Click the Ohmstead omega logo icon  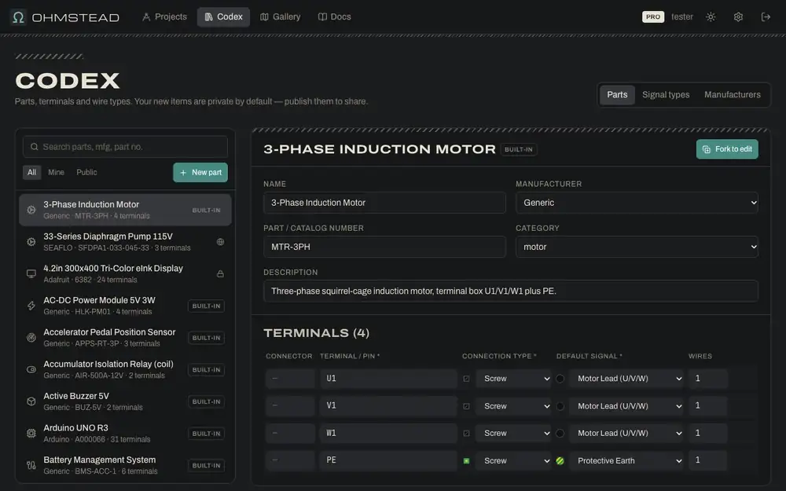coord(19,17)
